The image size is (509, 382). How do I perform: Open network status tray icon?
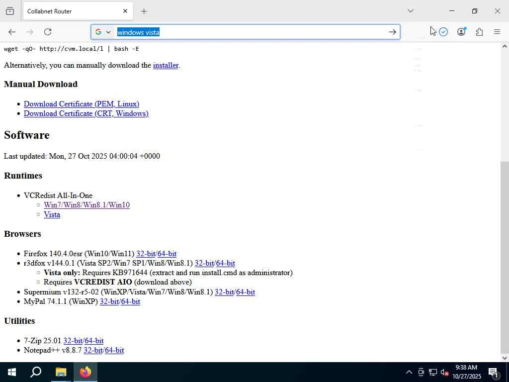point(433,372)
